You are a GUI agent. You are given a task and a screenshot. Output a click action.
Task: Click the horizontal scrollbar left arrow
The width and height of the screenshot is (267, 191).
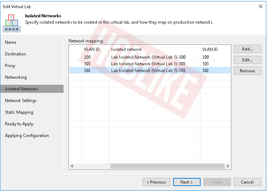coord(72,166)
